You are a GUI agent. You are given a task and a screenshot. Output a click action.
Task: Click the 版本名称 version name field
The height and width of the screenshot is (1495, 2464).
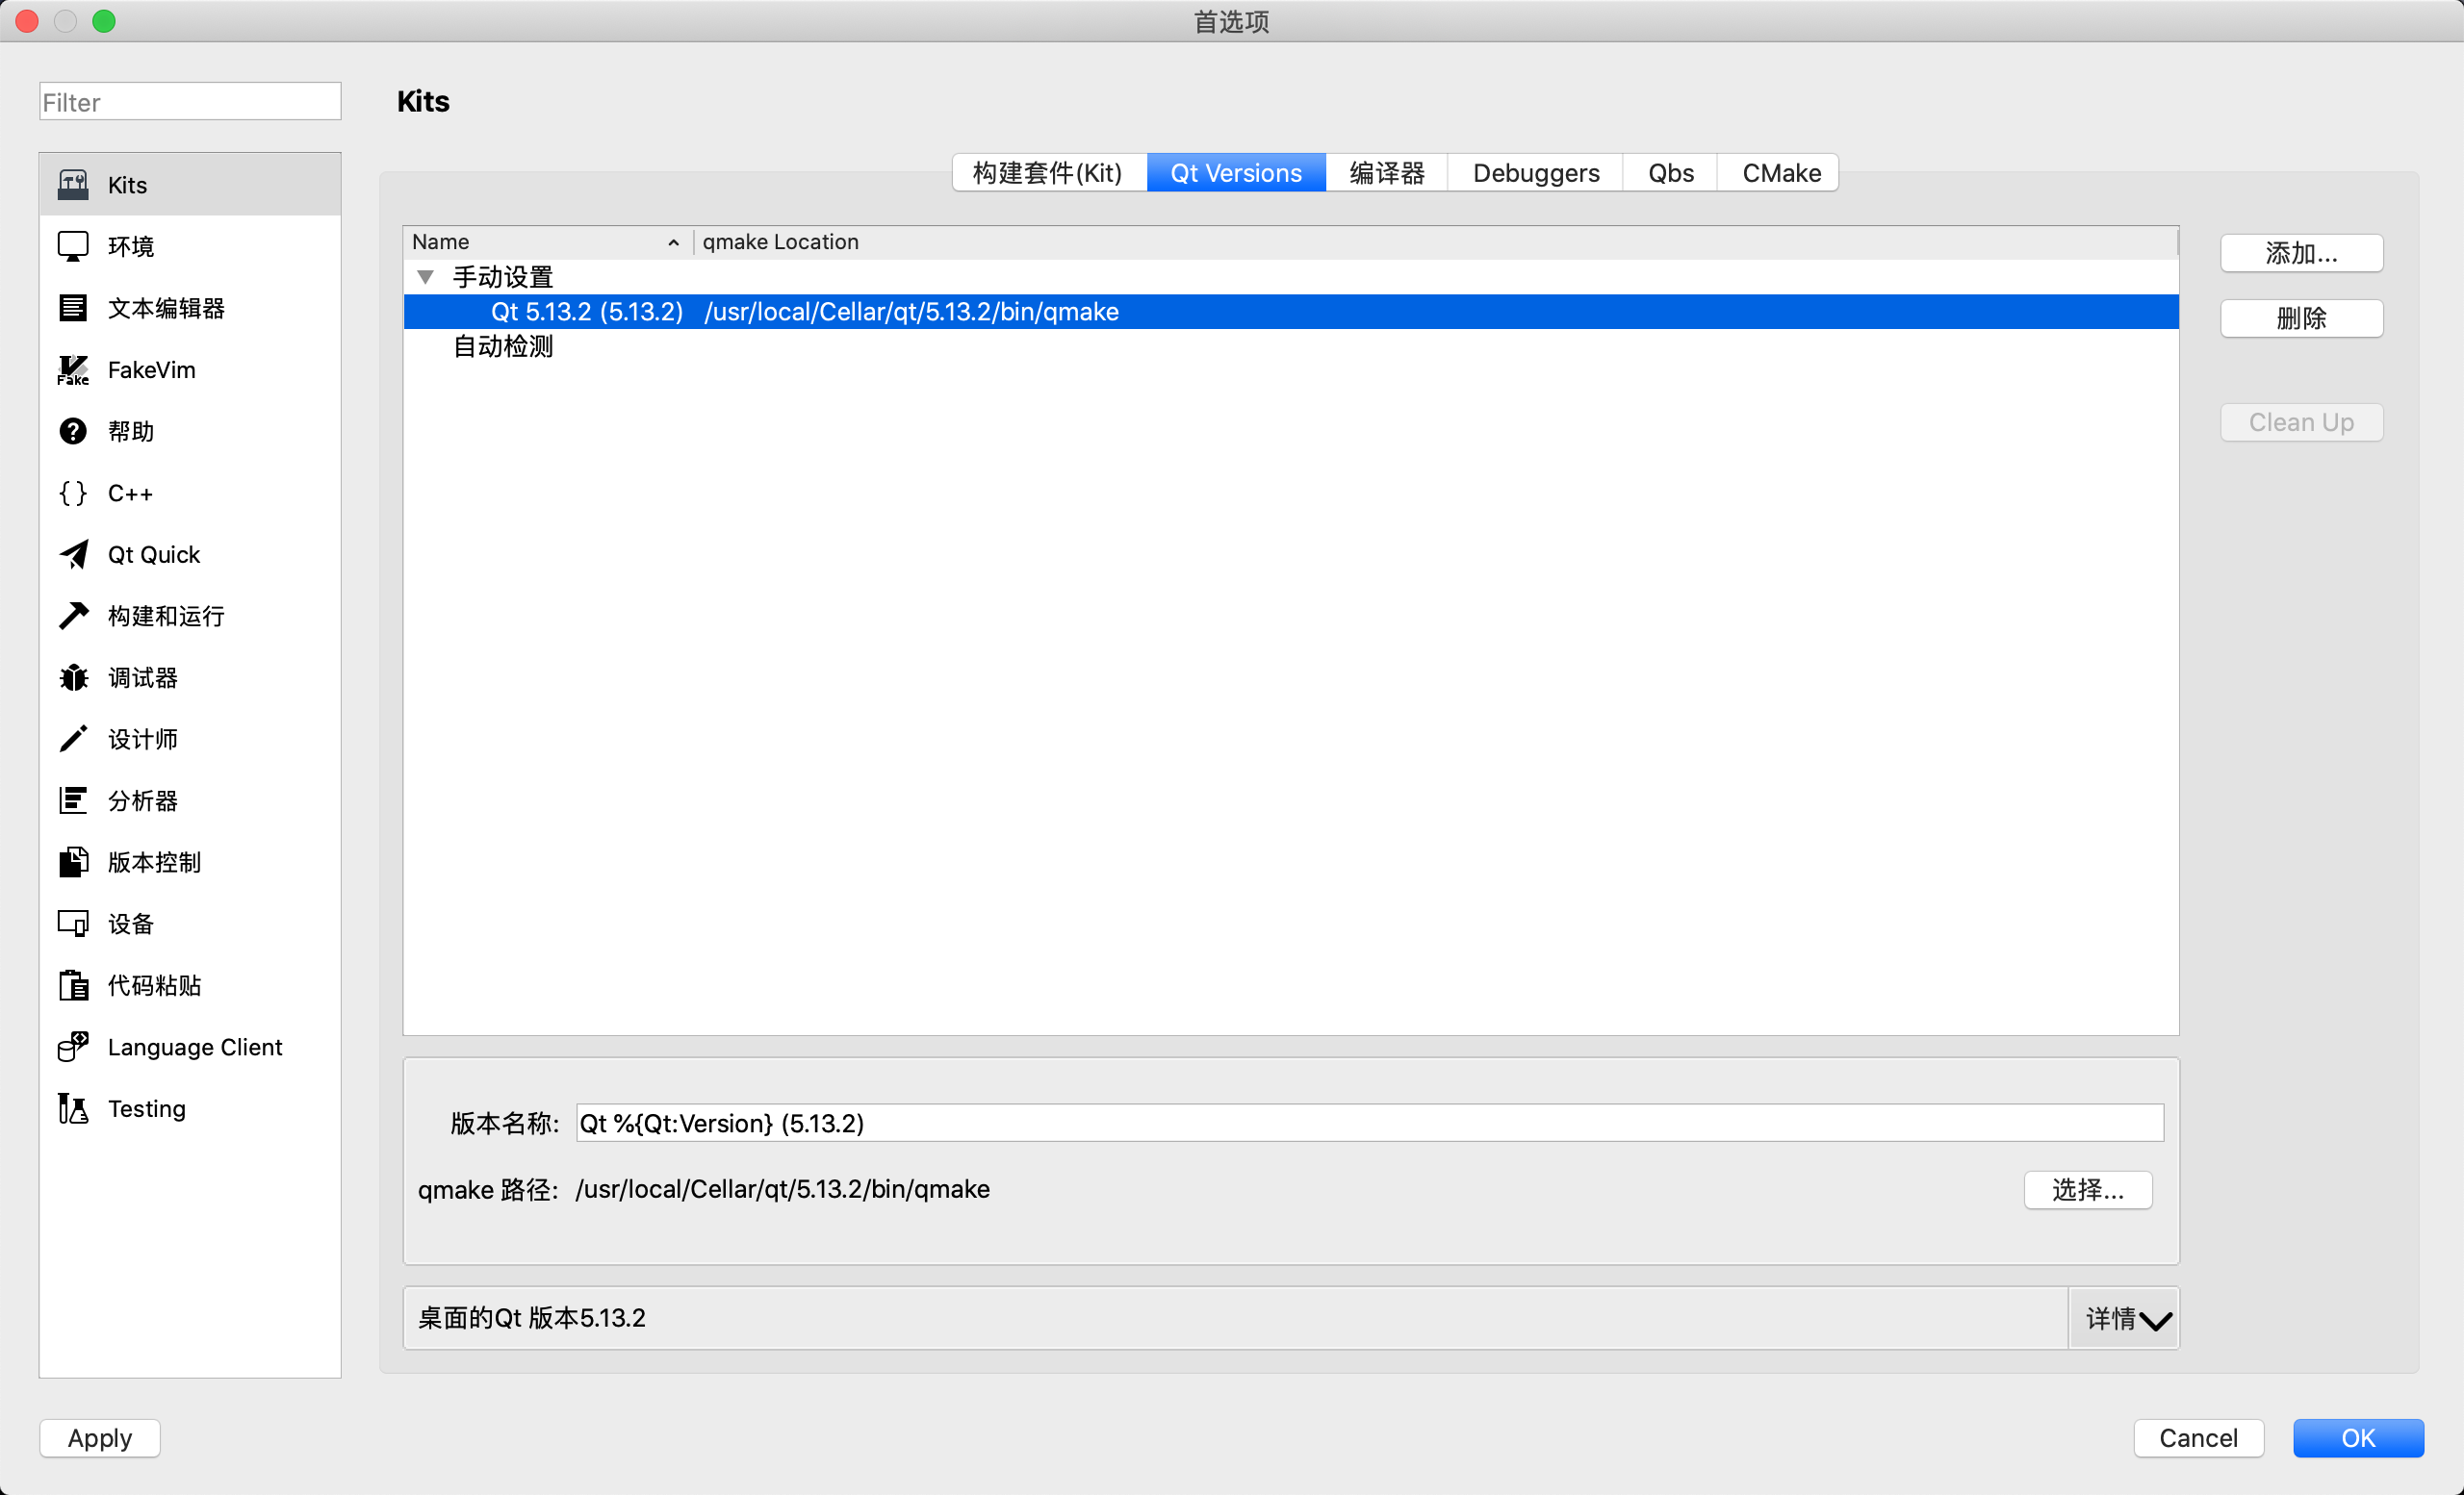1370,1124
